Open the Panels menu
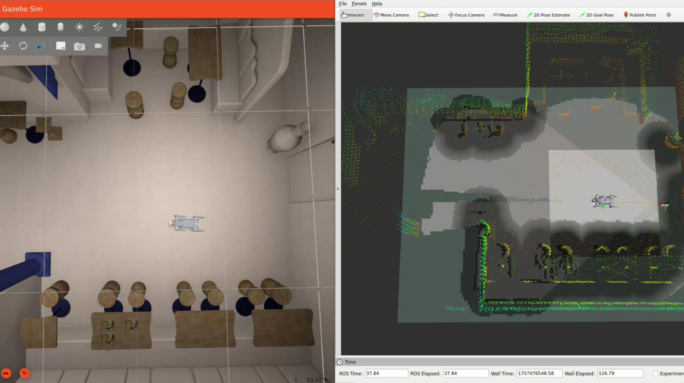684x383 pixels. 359,4
